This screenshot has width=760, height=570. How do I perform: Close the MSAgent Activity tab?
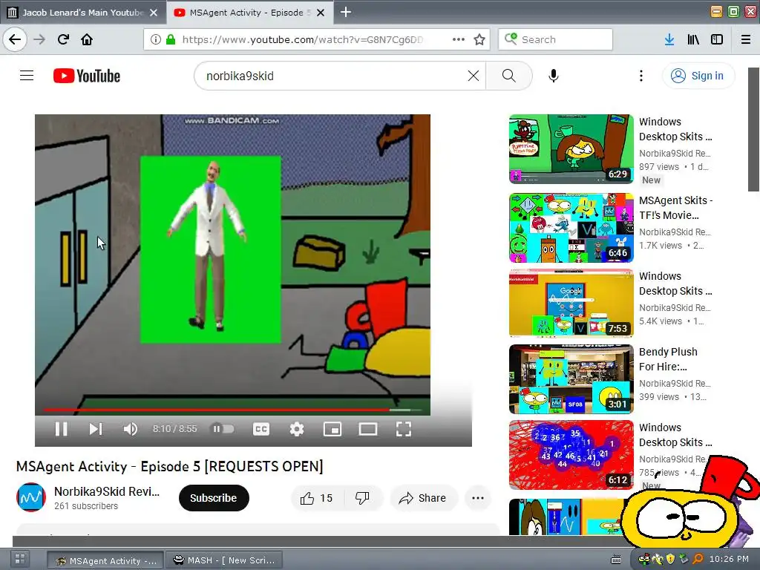pos(321,13)
